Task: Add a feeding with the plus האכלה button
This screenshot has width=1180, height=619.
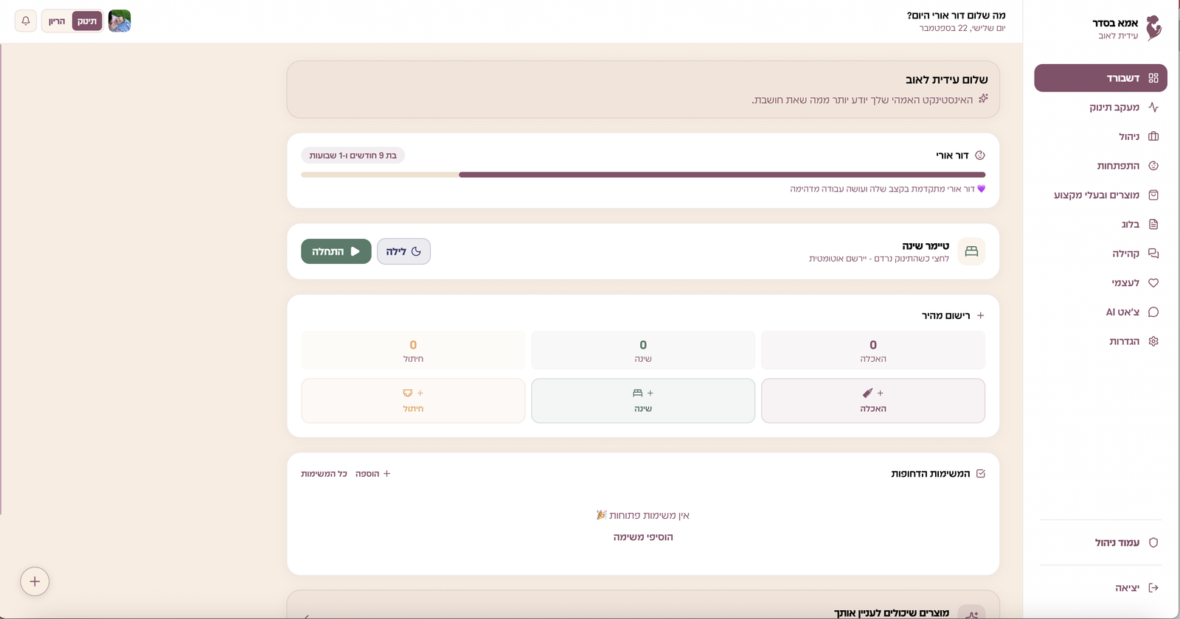Action: tap(873, 401)
